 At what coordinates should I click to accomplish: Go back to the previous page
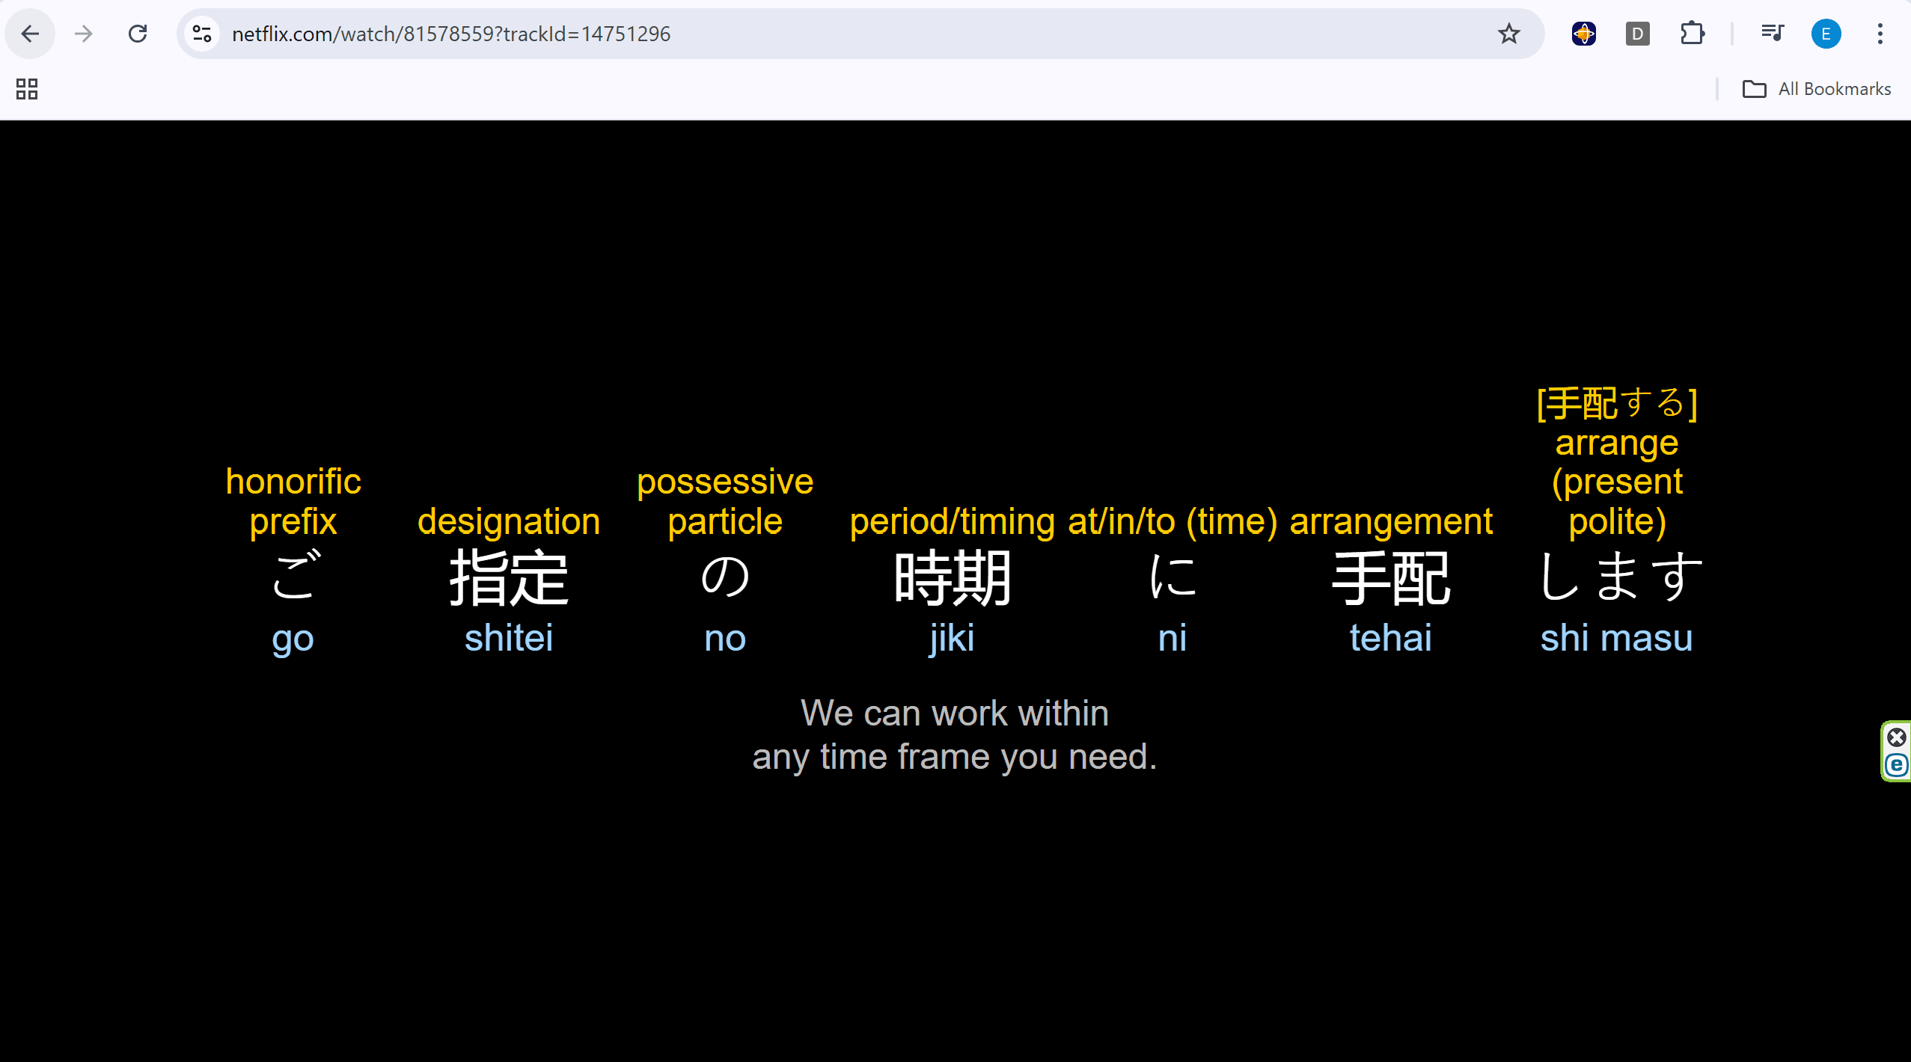[30, 34]
